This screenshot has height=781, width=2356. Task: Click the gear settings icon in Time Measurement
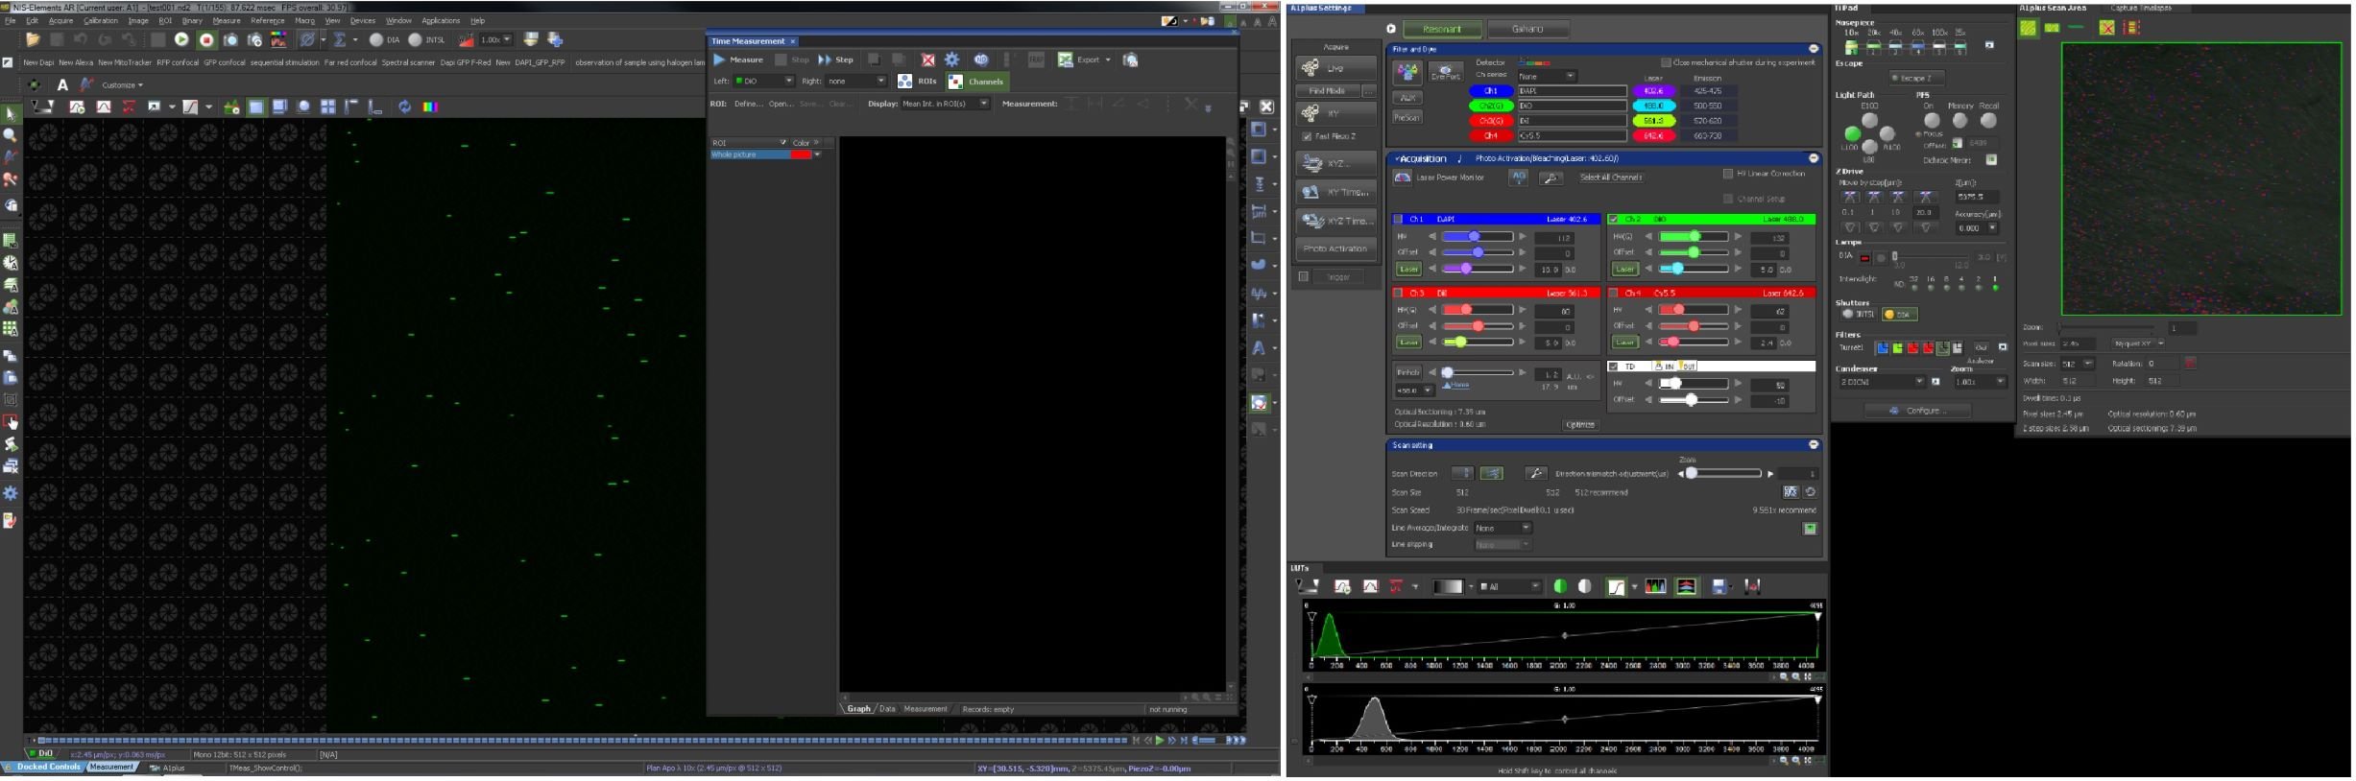pyautogui.click(x=951, y=59)
